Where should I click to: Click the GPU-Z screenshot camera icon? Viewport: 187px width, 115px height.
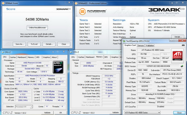[183, 45]
